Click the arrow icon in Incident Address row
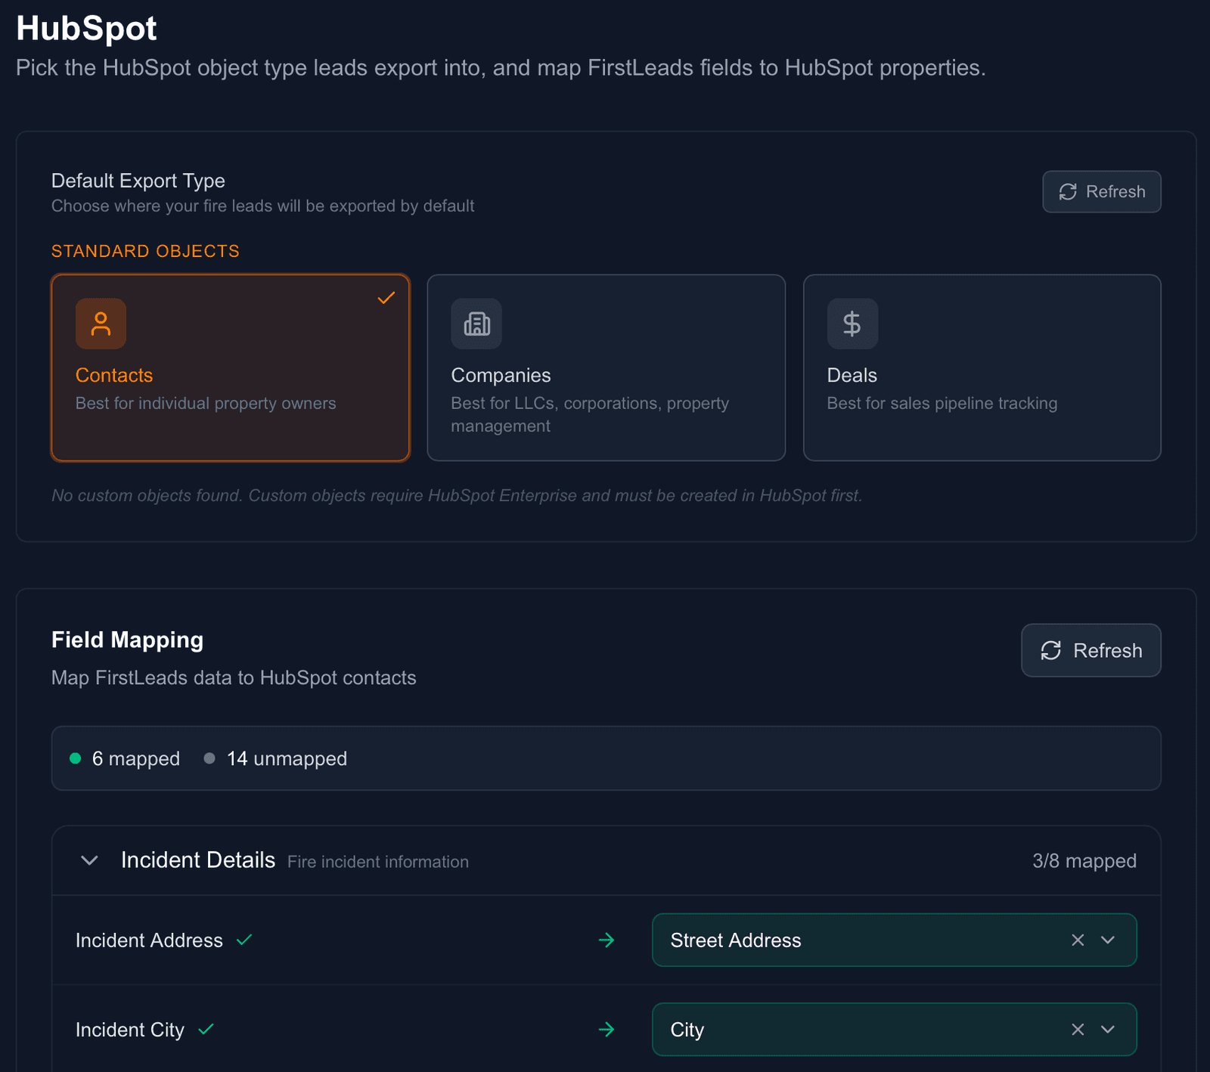The height and width of the screenshot is (1072, 1210). click(607, 940)
